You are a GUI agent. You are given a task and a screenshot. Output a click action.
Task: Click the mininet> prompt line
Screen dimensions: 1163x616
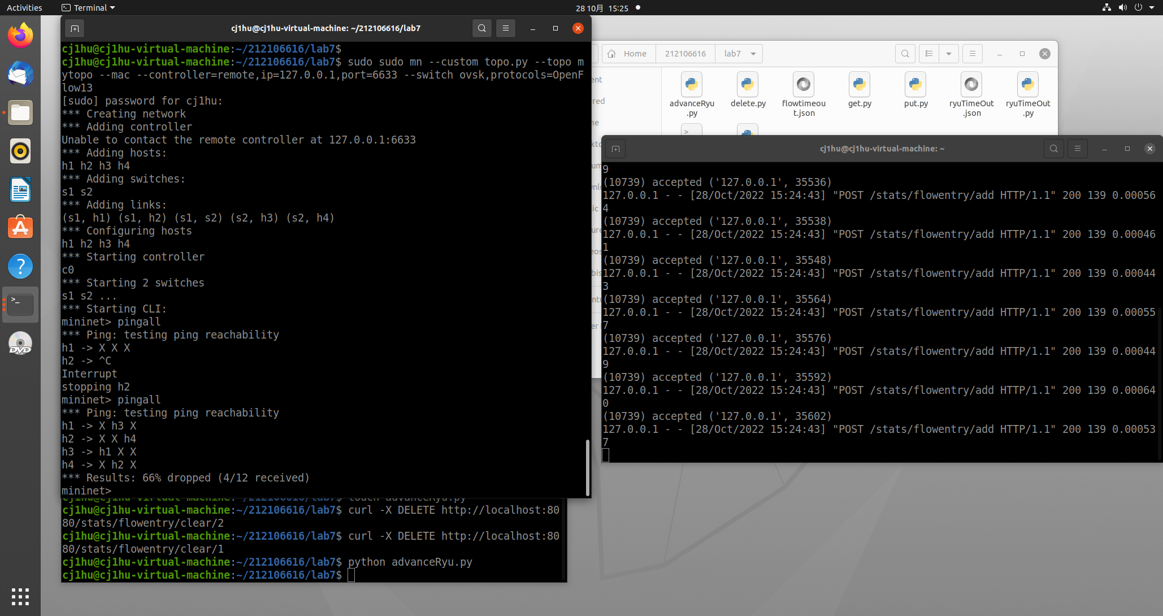(86, 491)
